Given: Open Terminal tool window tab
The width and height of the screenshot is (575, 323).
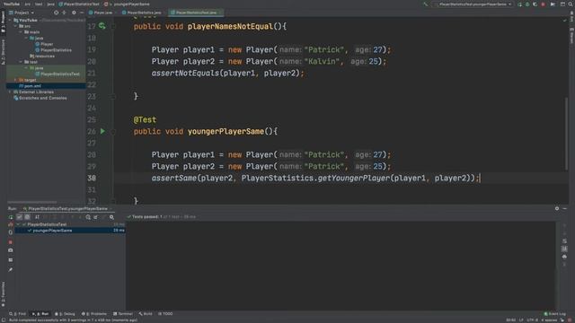Looking at the screenshot, I should 123,314.
